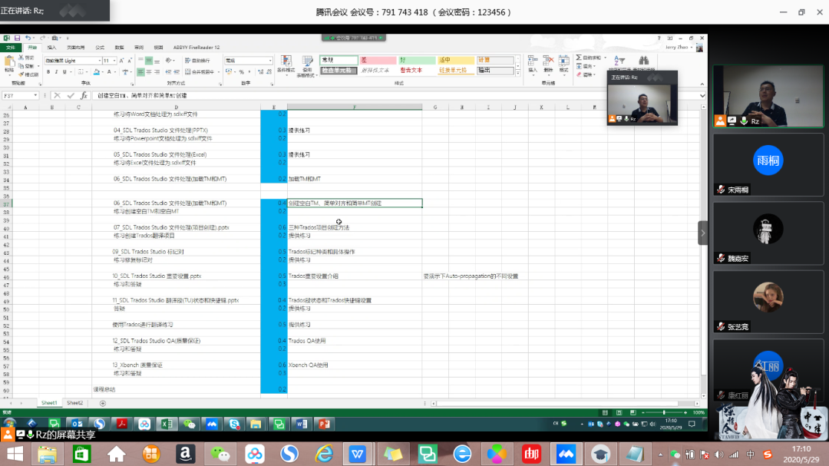Click the Save icon in quick access toolbar
This screenshot has height=466, width=829.
tap(16, 38)
